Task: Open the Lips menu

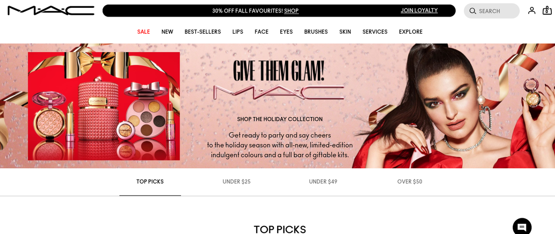Action: [x=238, y=32]
